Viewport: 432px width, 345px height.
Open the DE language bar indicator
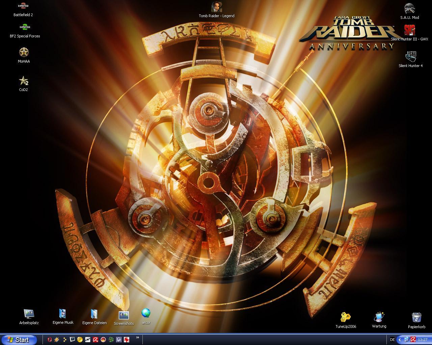click(392, 340)
